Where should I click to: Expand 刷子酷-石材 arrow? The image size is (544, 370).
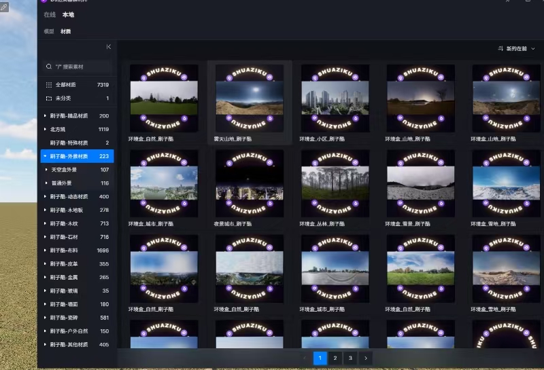click(x=45, y=237)
